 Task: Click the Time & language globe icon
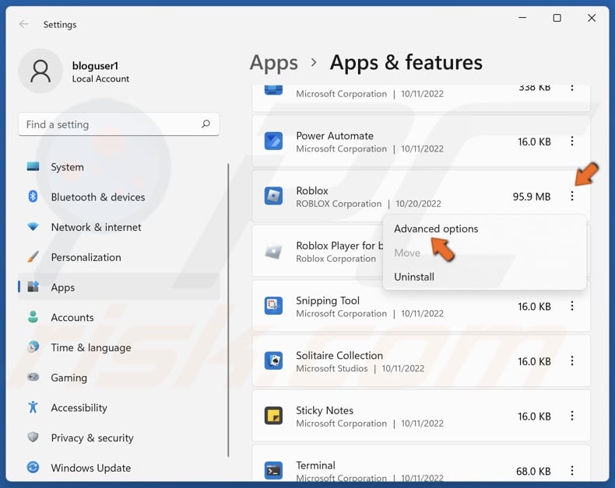[x=33, y=347]
